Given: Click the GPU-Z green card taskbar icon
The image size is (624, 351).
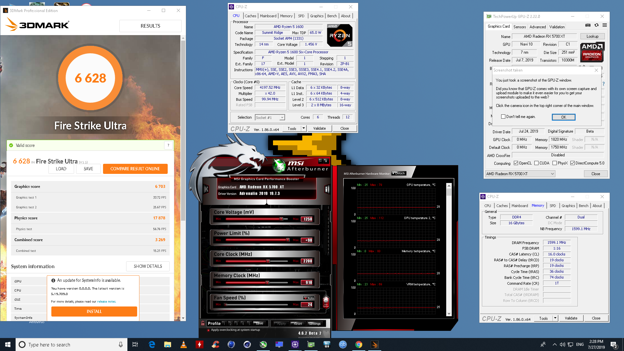Looking at the screenshot, I should 311,344.
